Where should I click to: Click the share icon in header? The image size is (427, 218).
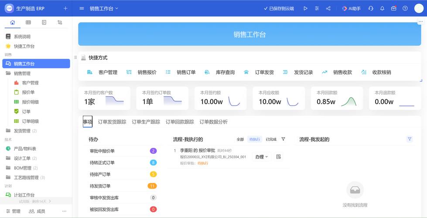click(x=328, y=8)
